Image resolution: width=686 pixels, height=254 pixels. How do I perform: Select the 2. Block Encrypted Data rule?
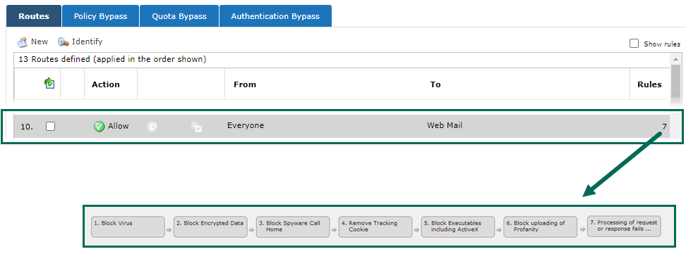point(210,227)
